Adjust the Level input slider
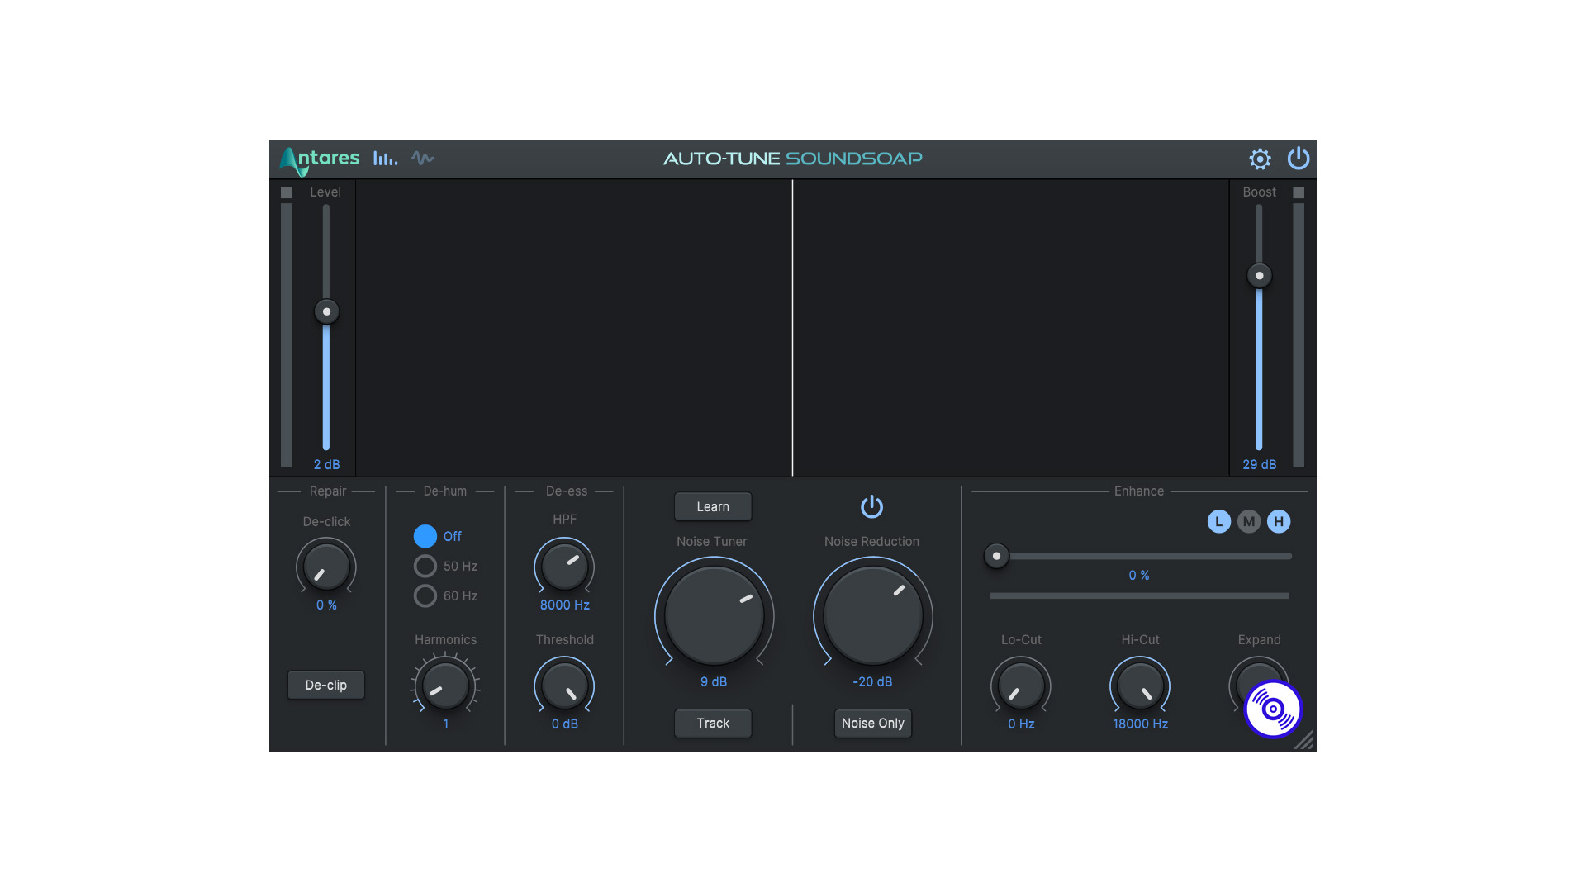 (328, 312)
